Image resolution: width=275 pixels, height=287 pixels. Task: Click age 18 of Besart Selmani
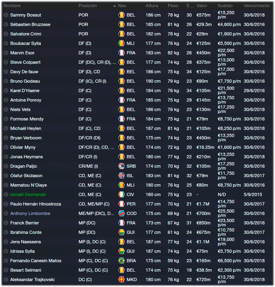[x=189, y=270]
